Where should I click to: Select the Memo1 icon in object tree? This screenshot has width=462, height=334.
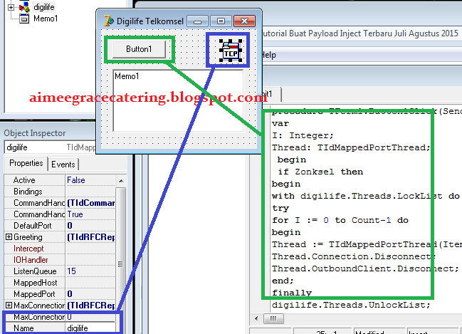click(24, 19)
